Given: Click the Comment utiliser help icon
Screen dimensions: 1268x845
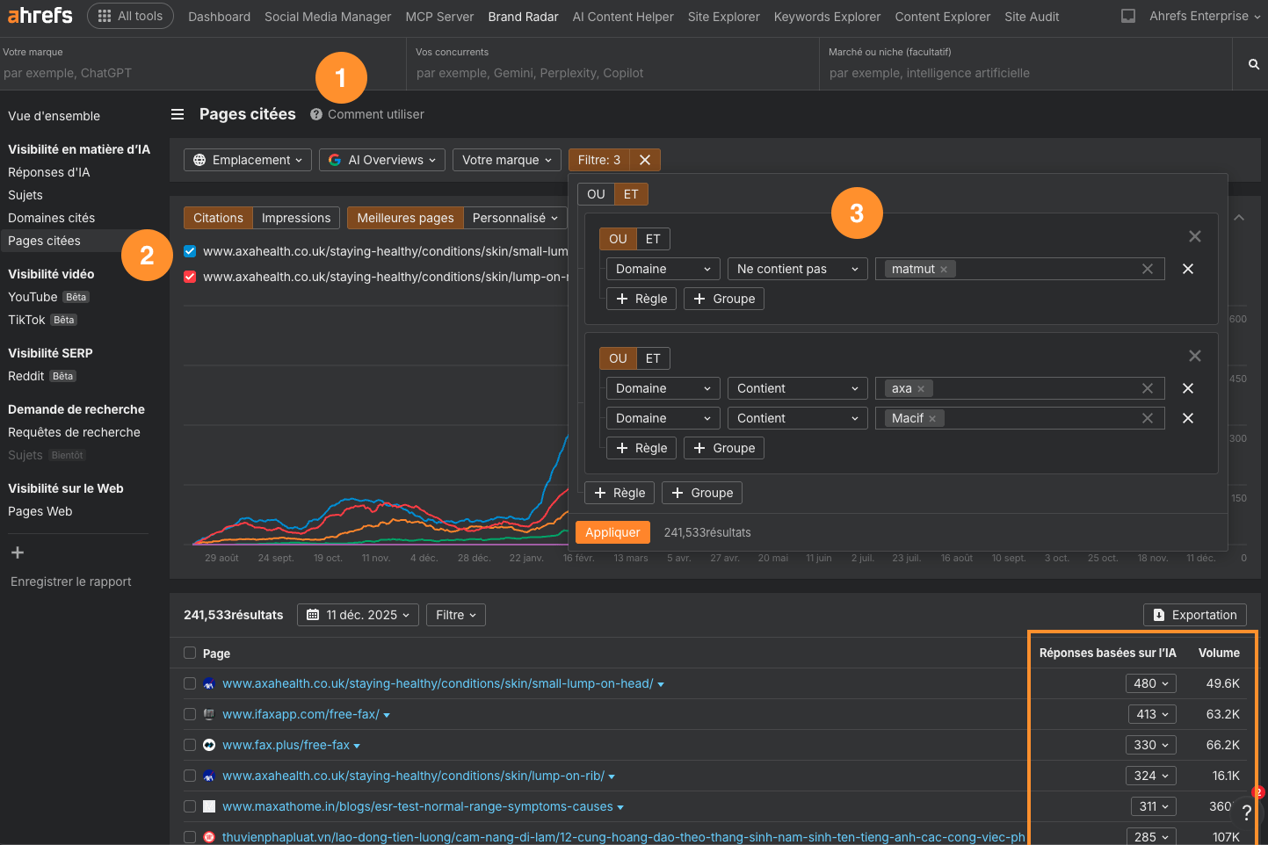Looking at the screenshot, I should pos(316,114).
